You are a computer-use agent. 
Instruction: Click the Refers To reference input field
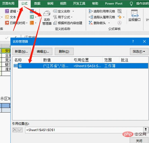[84, 130]
